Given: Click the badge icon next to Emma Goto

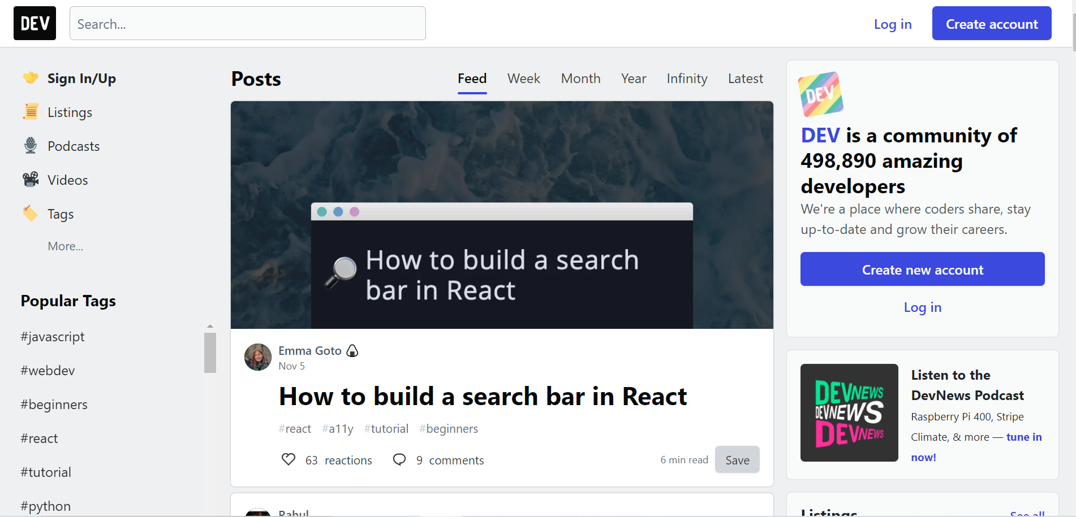Looking at the screenshot, I should (x=352, y=351).
